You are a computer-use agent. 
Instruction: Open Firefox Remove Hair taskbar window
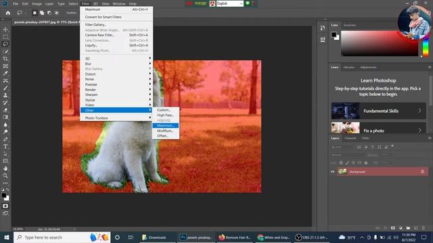tap(235, 237)
